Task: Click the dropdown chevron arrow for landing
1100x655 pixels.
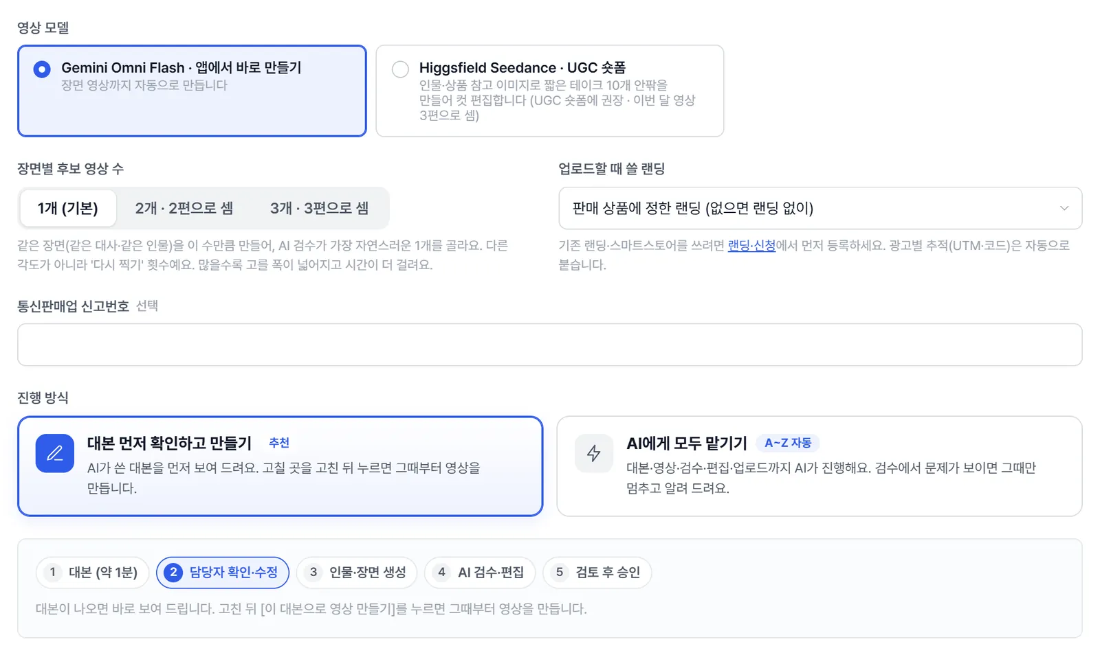Action: [x=1064, y=208]
